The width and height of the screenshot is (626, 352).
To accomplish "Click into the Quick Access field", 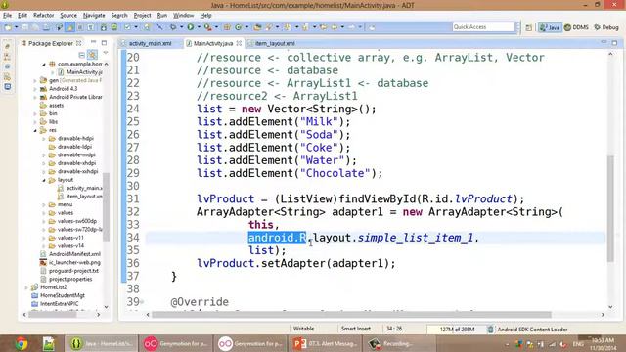I will point(483,27).
